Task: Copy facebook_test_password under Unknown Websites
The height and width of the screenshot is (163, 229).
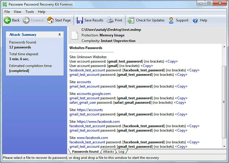Action: [x=193, y=70]
